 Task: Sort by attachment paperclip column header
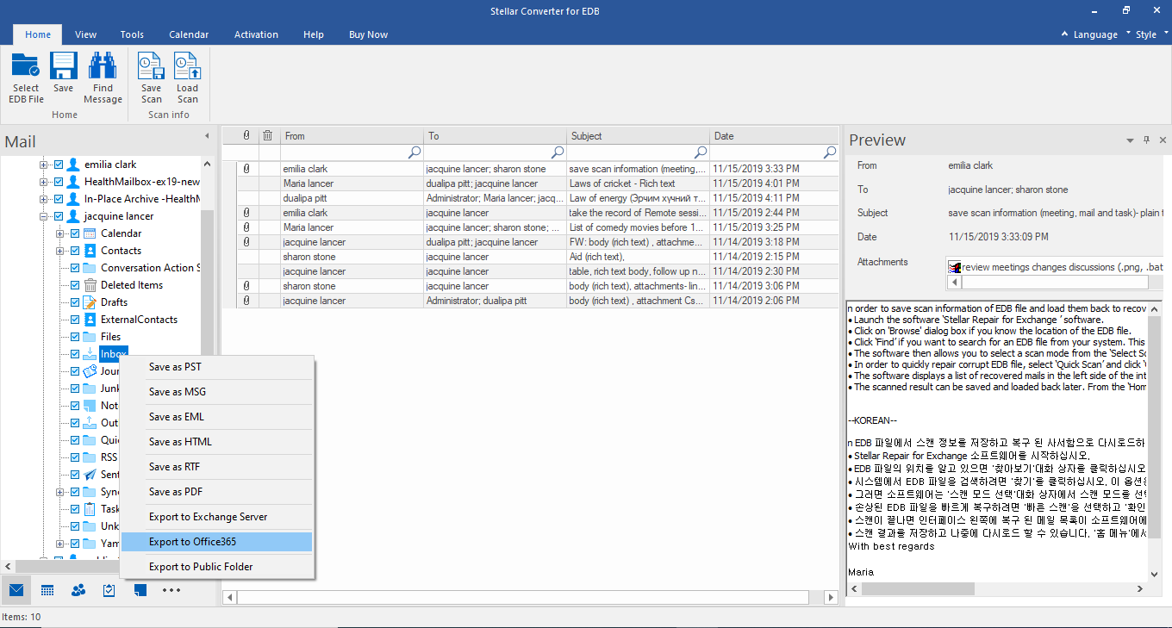click(246, 135)
